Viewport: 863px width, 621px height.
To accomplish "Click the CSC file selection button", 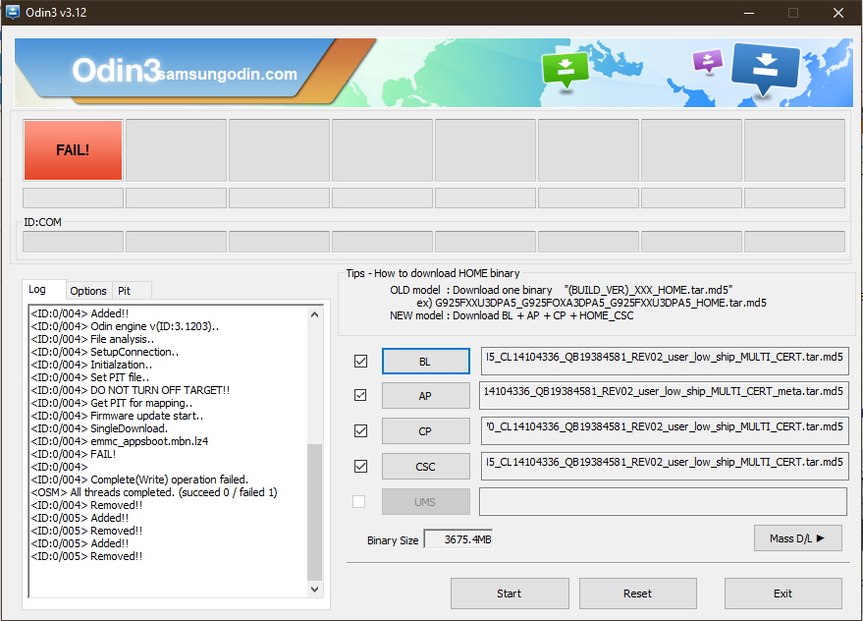I will tap(425, 466).
